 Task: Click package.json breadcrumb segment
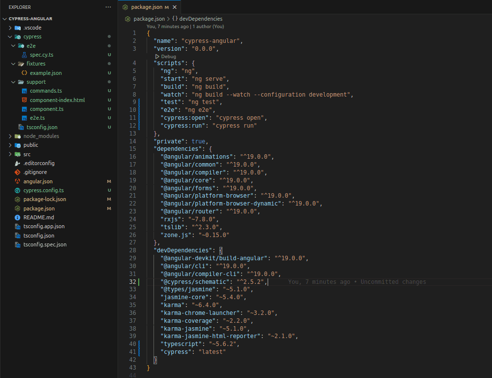point(149,19)
